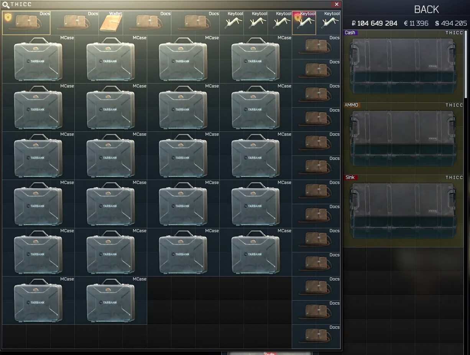
Task: Click the purple Cash tag label
Action: point(350,33)
